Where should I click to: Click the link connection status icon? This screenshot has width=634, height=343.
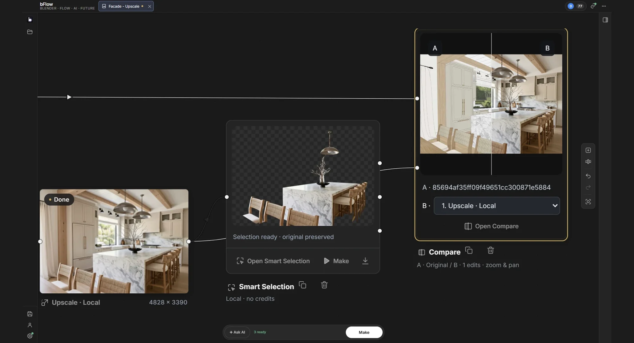(593, 6)
